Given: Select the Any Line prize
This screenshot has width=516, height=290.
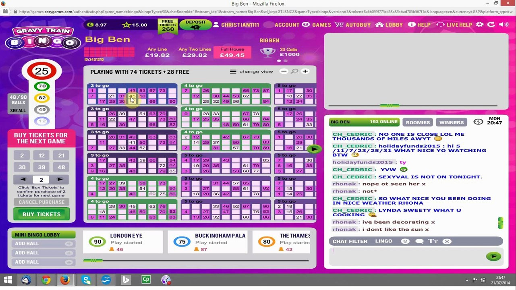Looking at the screenshot, I should [157, 52].
